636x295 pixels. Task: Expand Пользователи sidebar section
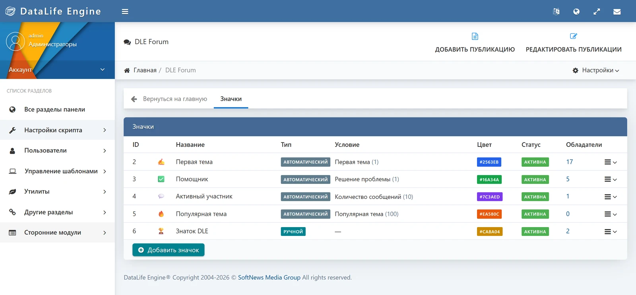click(x=57, y=150)
